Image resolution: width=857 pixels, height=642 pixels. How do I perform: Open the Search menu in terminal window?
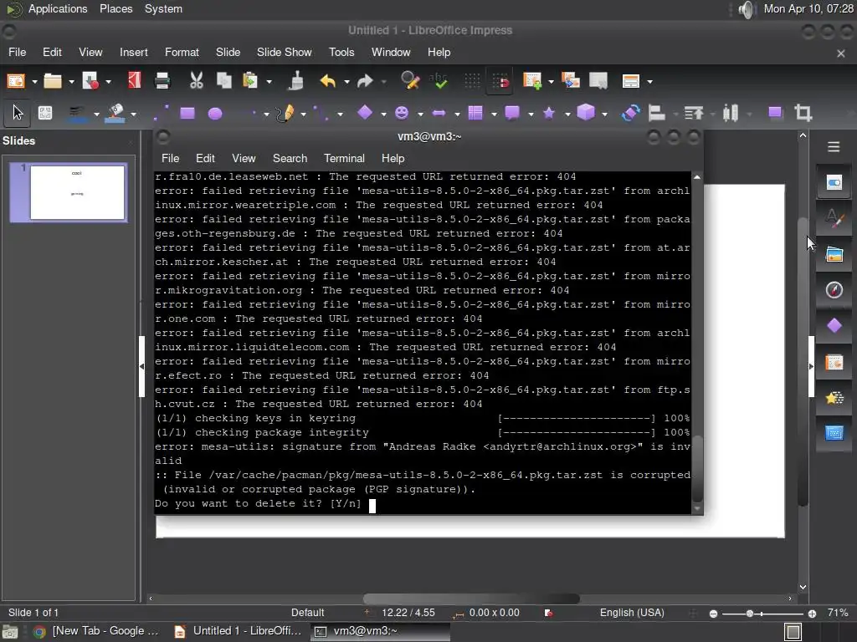(290, 158)
